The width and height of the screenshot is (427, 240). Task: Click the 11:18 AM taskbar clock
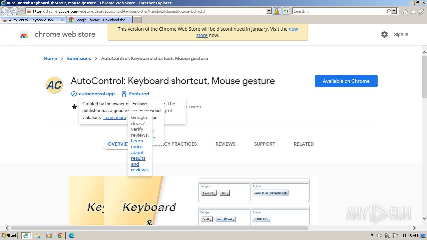410,236
